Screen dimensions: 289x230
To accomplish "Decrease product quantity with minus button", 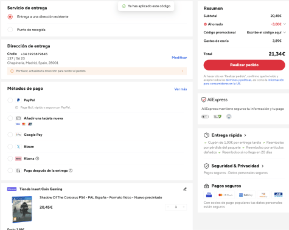I will click(168, 207).
